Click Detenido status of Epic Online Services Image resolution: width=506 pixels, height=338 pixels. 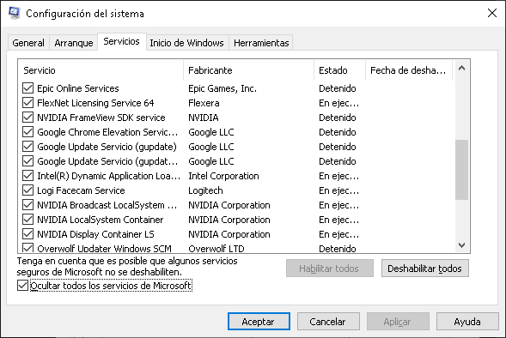tap(338, 88)
